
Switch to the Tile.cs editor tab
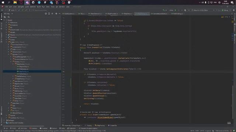(x=81, y=14)
